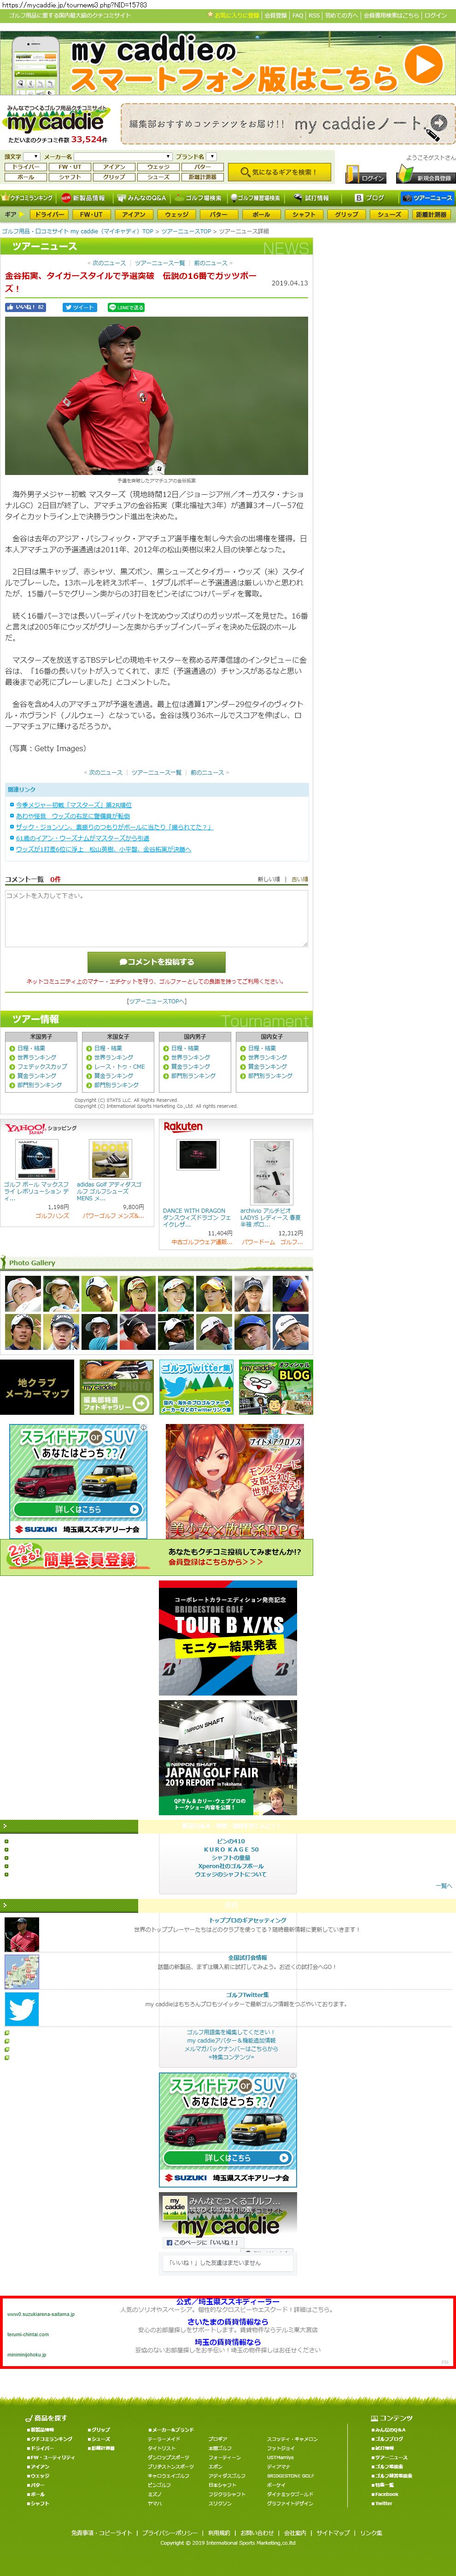
Task: Sort comments by 古い順
Action: (x=299, y=879)
